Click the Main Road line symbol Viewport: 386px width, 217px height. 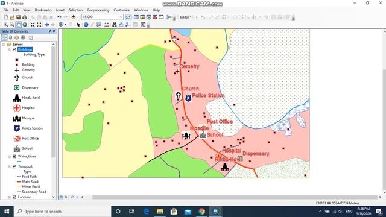tap(19, 182)
